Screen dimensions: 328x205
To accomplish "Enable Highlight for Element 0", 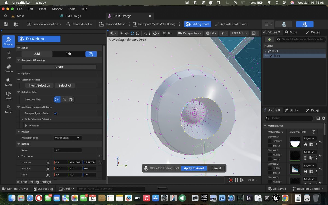I will [270, 141].
